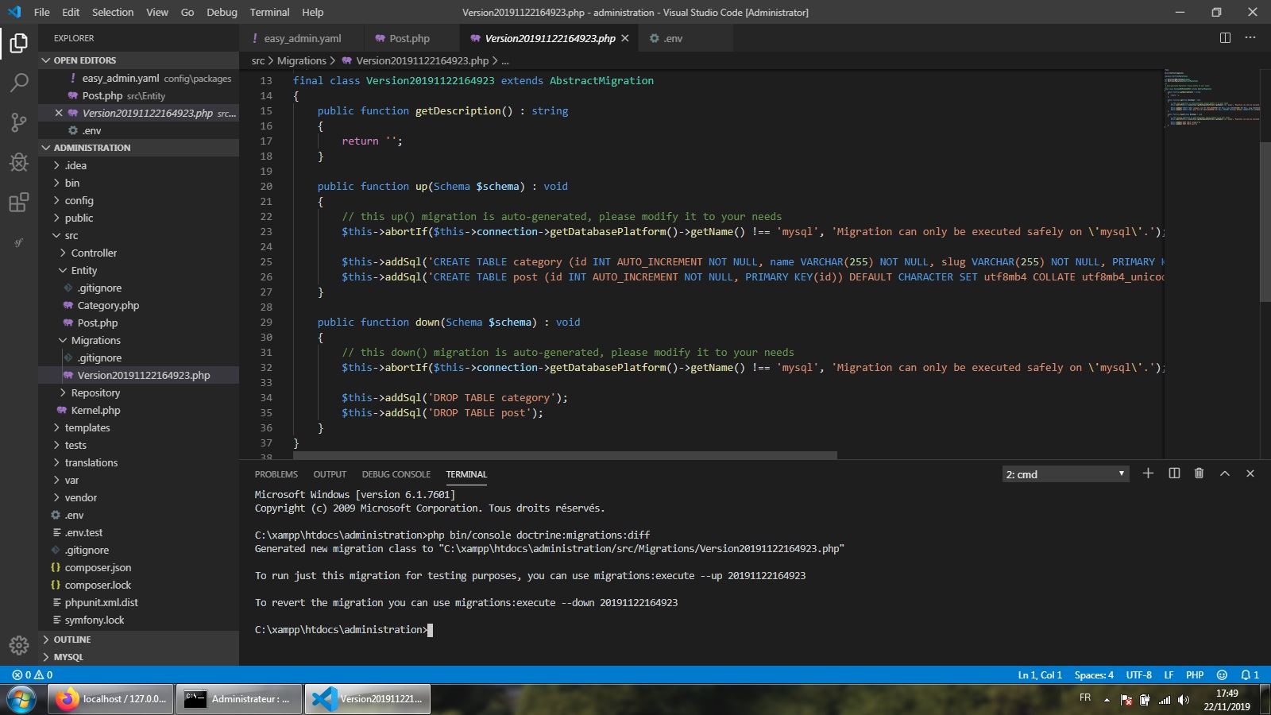This screenshot has width=1271, height=715.
Task: Split the terminal pane
Action: point(1174,473)
